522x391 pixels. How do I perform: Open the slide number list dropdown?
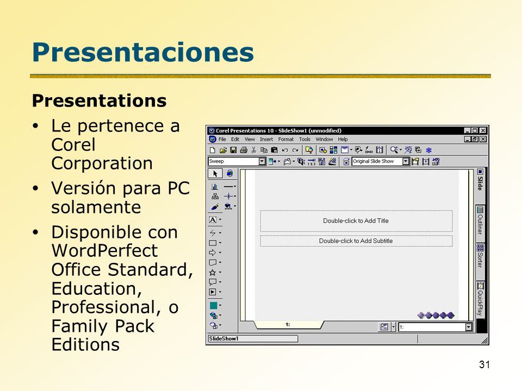[468, 327]
